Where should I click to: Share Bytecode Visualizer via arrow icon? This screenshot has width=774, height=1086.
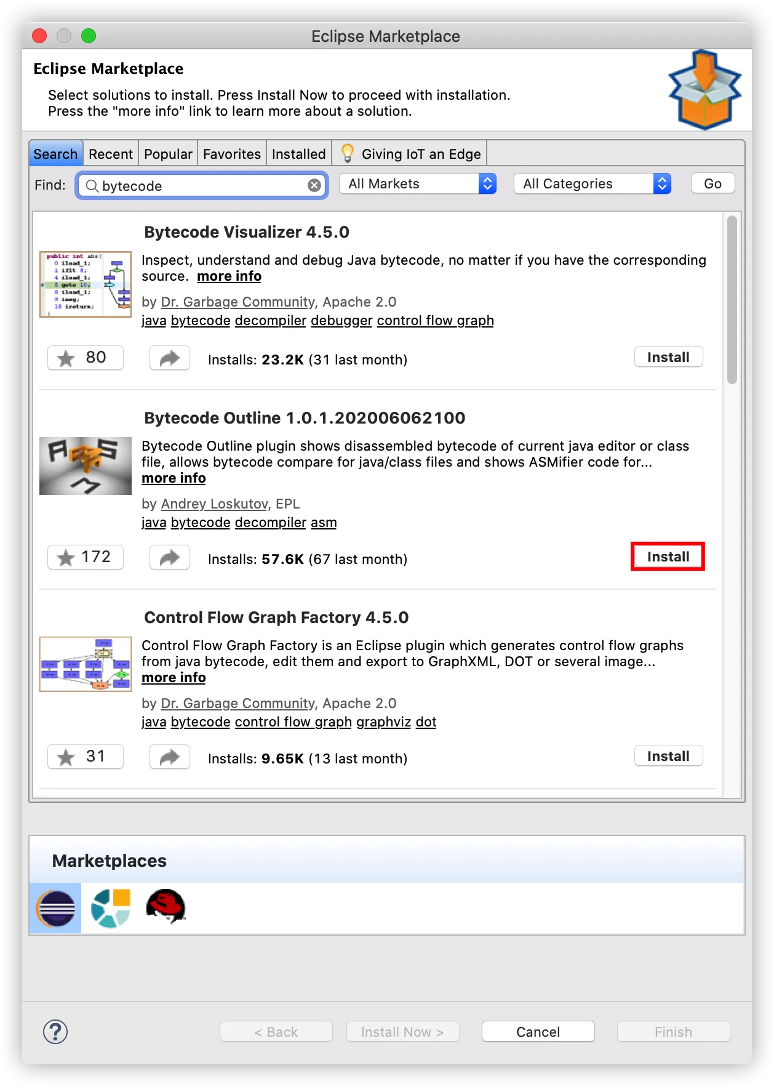(169, 358)
